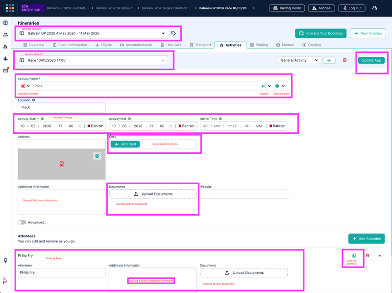Open the mail notifications icon in sidebar
392x293 pixels.
tap(5, 71)
